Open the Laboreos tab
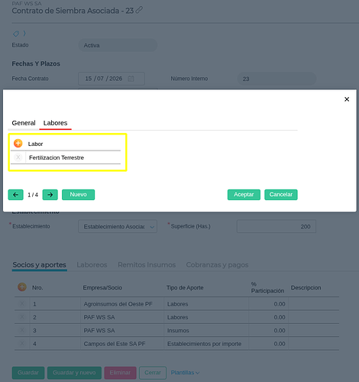The image size is (359, 382). click(92, 265)
